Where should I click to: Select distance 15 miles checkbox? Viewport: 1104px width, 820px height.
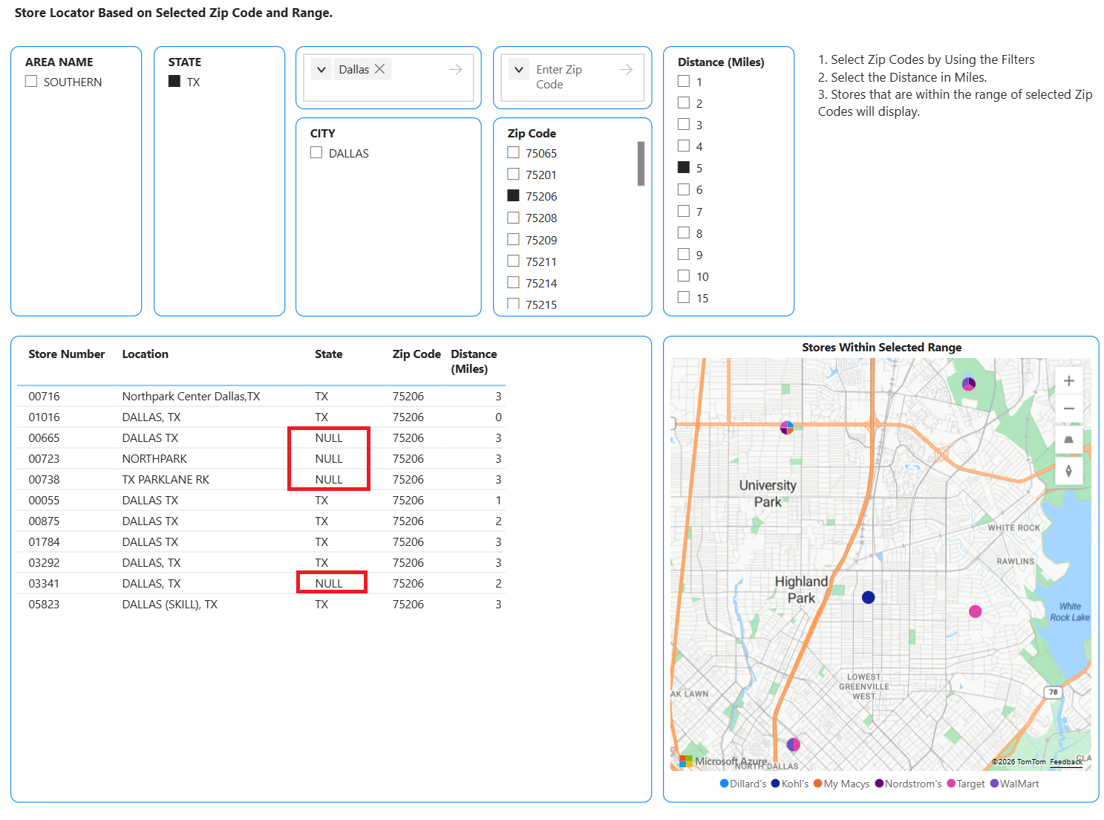(x=684, y=297)
